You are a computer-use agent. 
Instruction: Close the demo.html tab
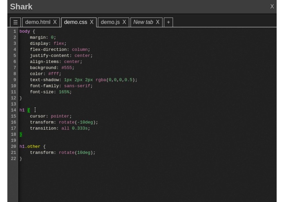[x=55, y=22]
